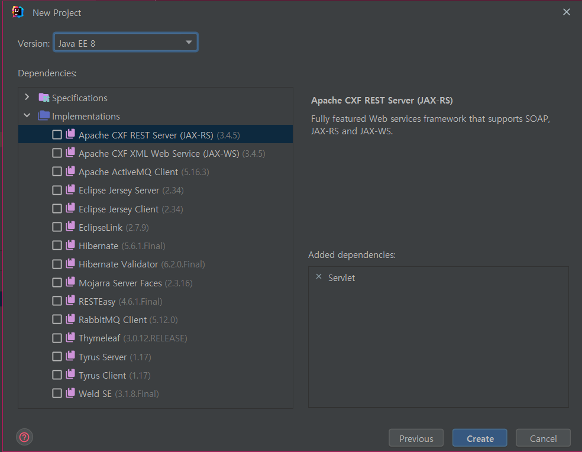Enable Eclipse Jersey Server dependency checkbox
This screenshot has width=582, height=452.
(57, 190)
